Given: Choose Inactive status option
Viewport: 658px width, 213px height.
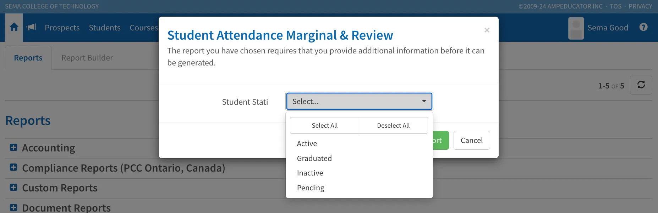Looking at the screenshot, I should 310,173.
